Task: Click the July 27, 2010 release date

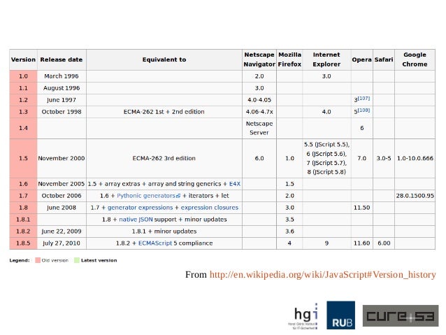Action: coord(62,243)
